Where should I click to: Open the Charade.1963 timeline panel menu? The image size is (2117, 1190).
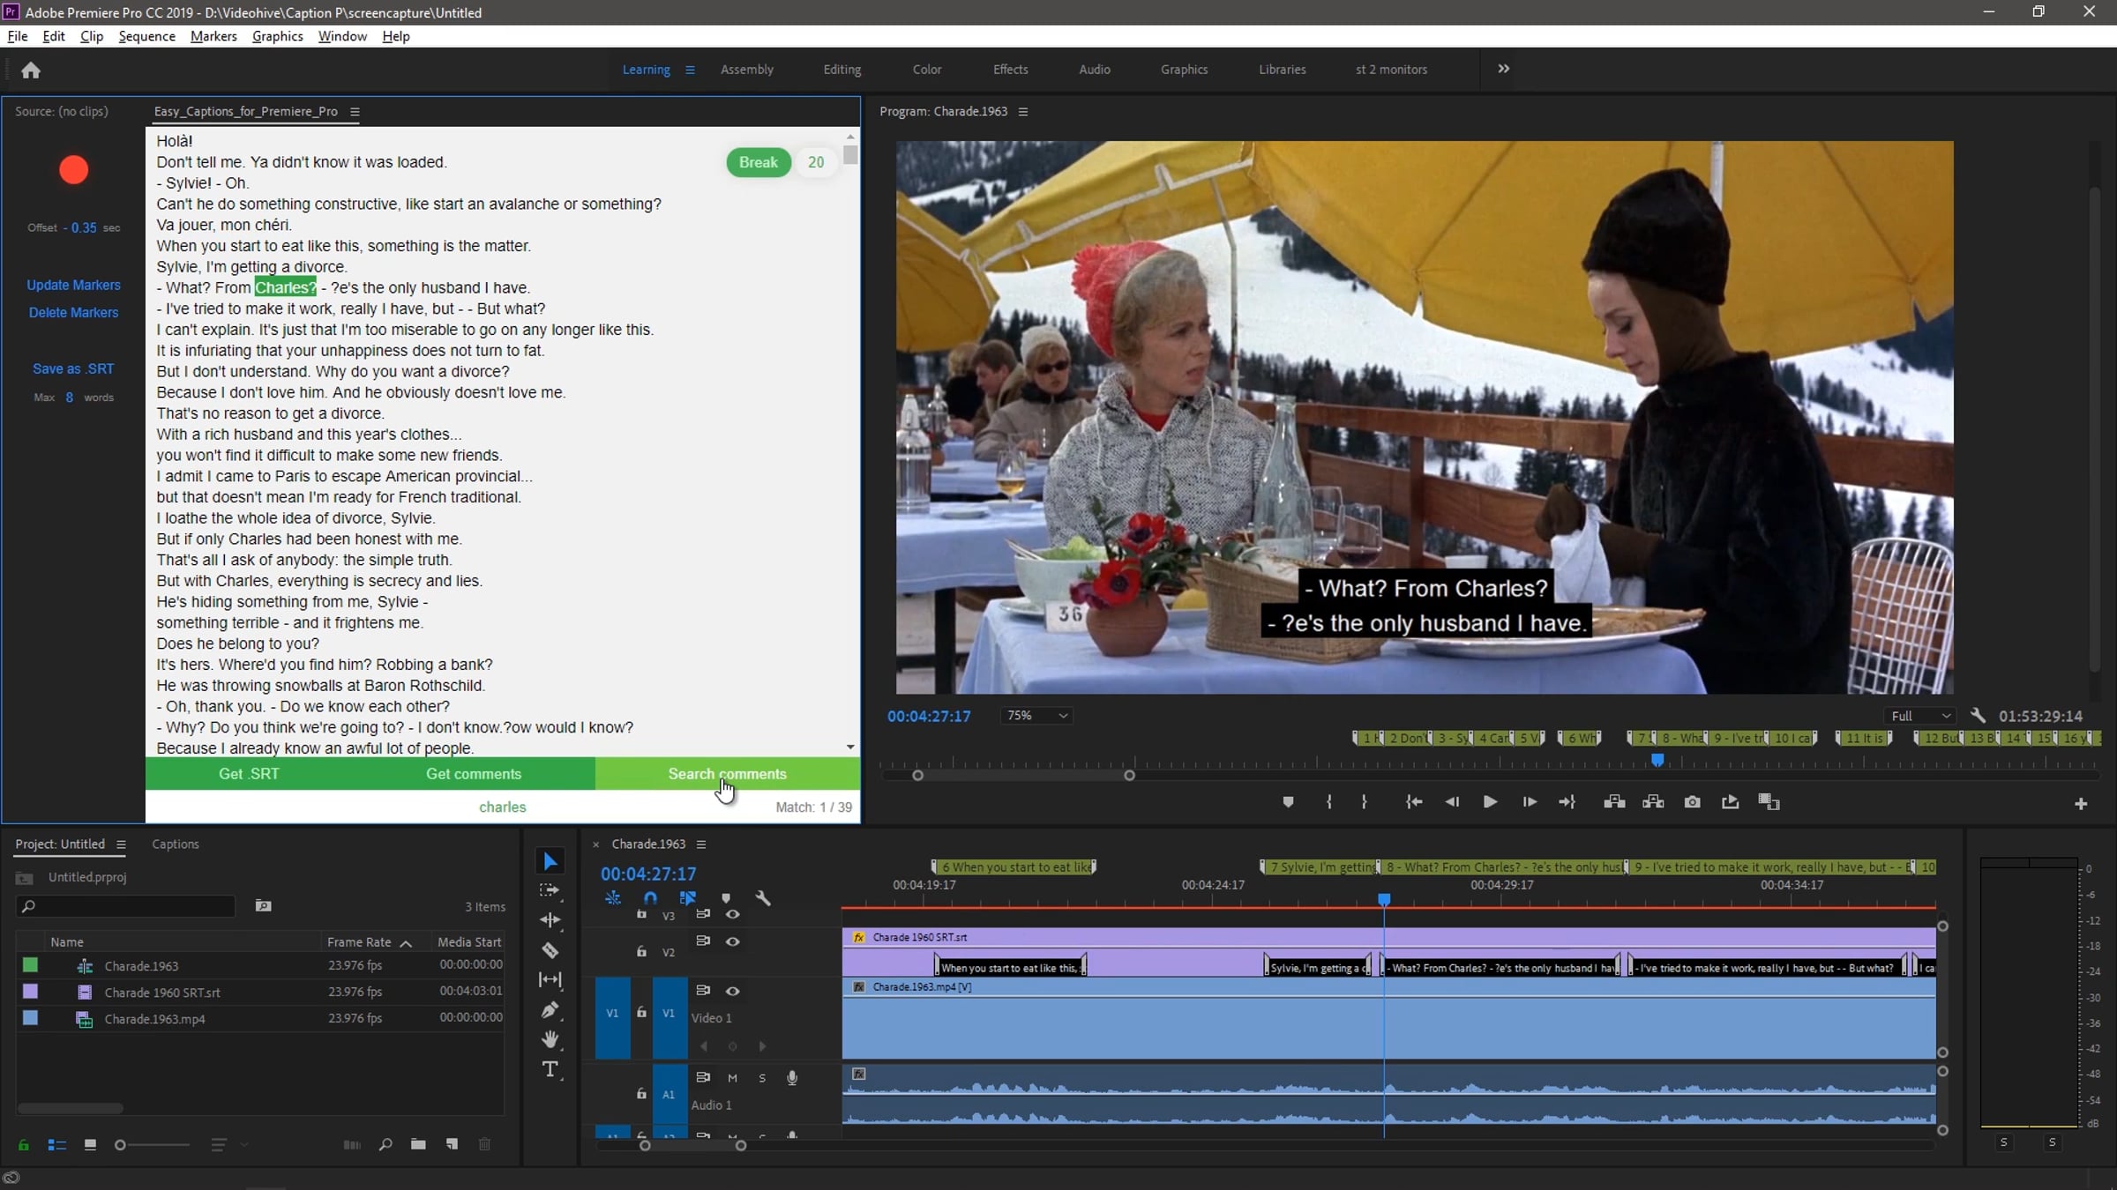(x=701, y=844)
